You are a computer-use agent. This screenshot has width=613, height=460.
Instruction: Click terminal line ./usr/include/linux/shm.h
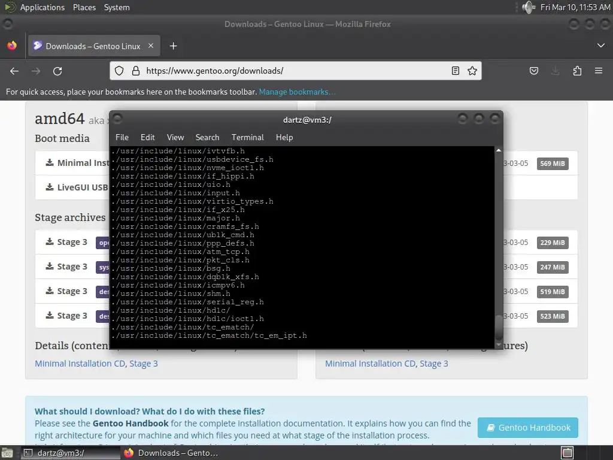point(171,293)
